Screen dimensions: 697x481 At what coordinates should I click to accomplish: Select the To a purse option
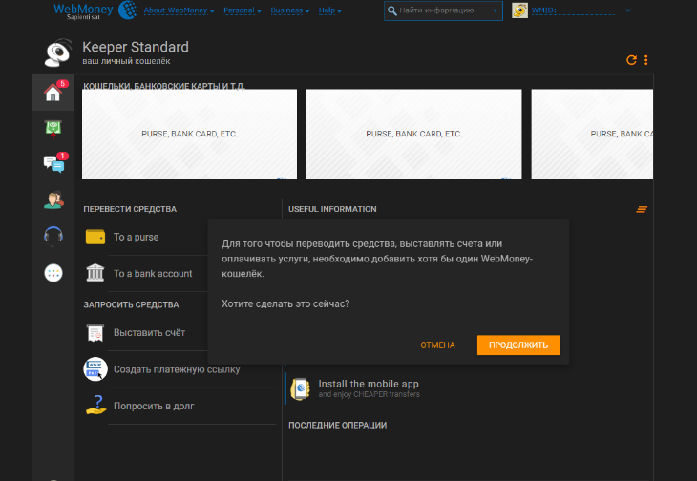click(136, 238)
